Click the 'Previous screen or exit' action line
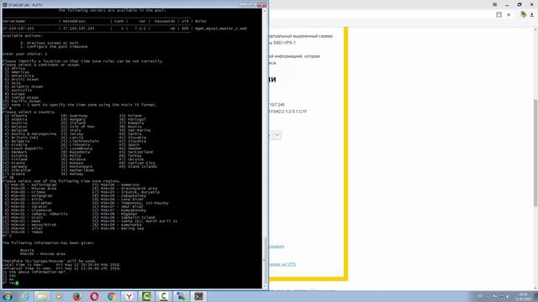This screenshot has width=538, height=302. pos(50,43)
